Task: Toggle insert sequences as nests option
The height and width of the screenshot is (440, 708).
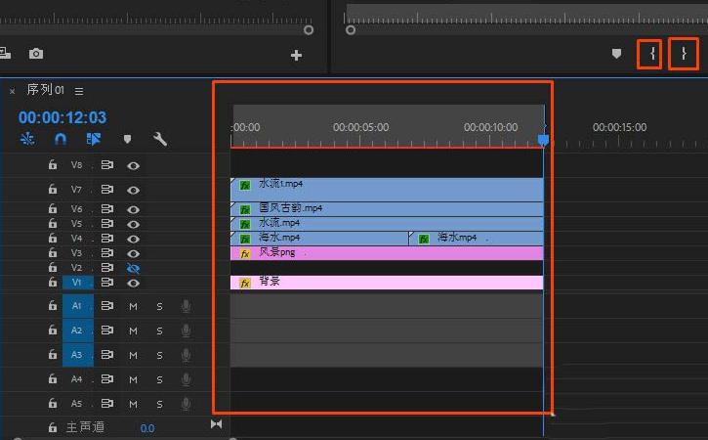Action: [27, 139]
